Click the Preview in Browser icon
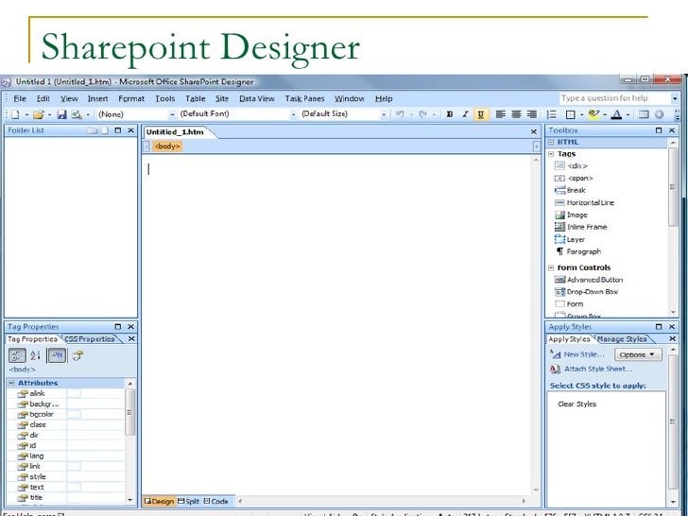This screenshot has width=688, height=516. [77, 114]
